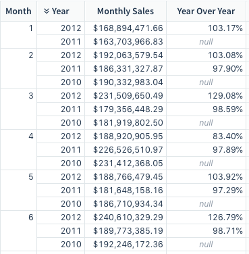
Task: Click the 129.08% year over year cell
Action: pos(206,96)
